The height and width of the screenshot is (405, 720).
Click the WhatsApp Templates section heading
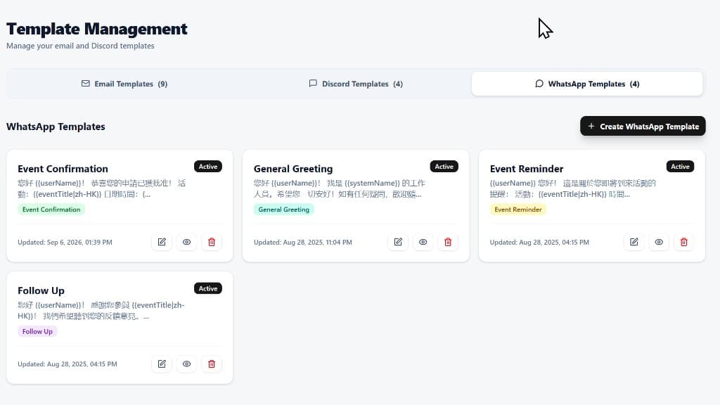pos(56,127)
